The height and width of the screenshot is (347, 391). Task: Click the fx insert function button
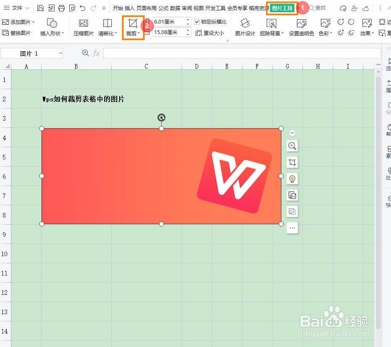pos(96,53)
